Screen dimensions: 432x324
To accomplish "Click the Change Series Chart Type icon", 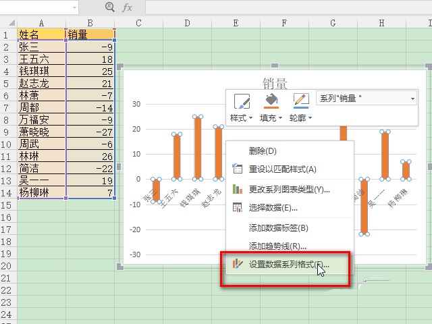I will (x=237, y=189).
